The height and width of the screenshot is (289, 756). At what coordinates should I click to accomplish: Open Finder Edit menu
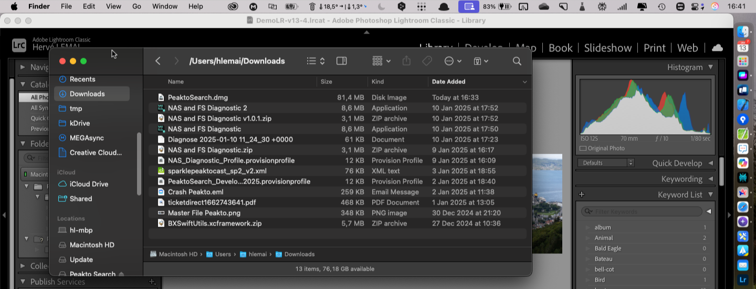(89, 6)
